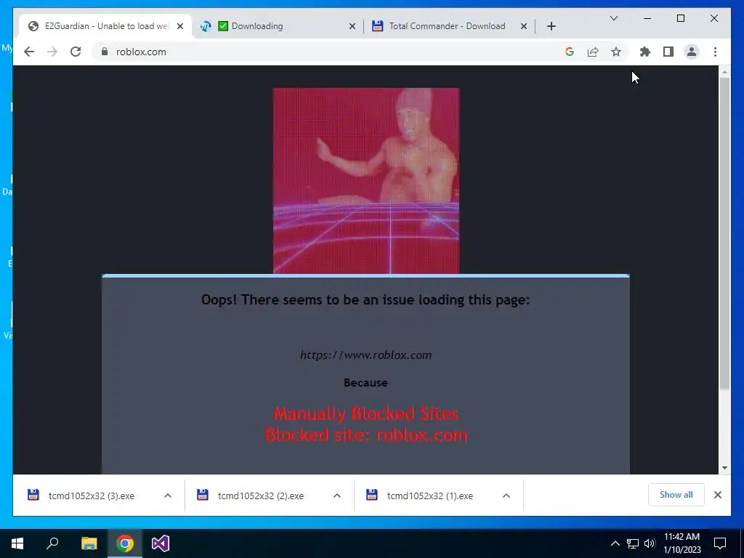Open Chrome's three-dot menu
This screenshot has width=744, height=558.
click(x=715, y=52)
